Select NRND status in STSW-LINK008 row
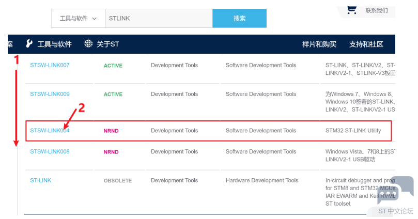This screenshot has height=219, width=418. pyautogui.click(x=111, y=152)
